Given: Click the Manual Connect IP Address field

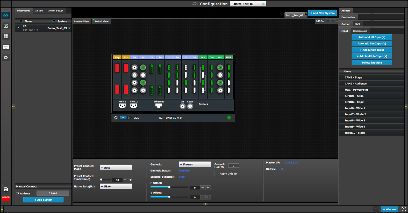Looking at the screenshot, I should tap(53, 193).
